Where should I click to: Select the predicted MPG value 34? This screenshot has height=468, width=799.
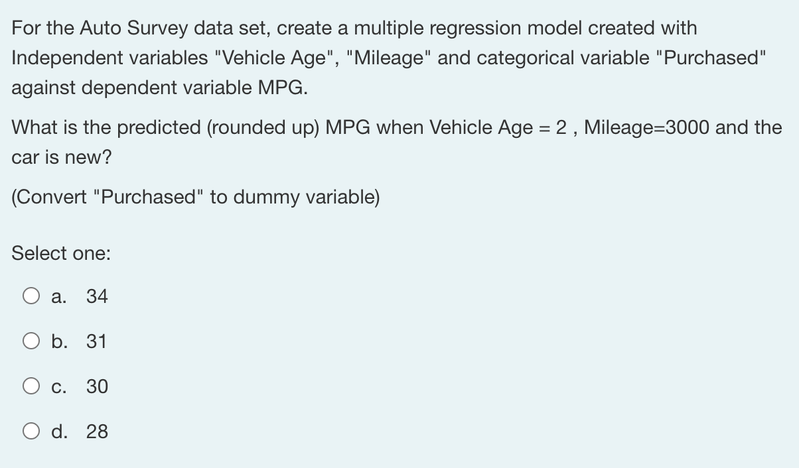point(97,296)
